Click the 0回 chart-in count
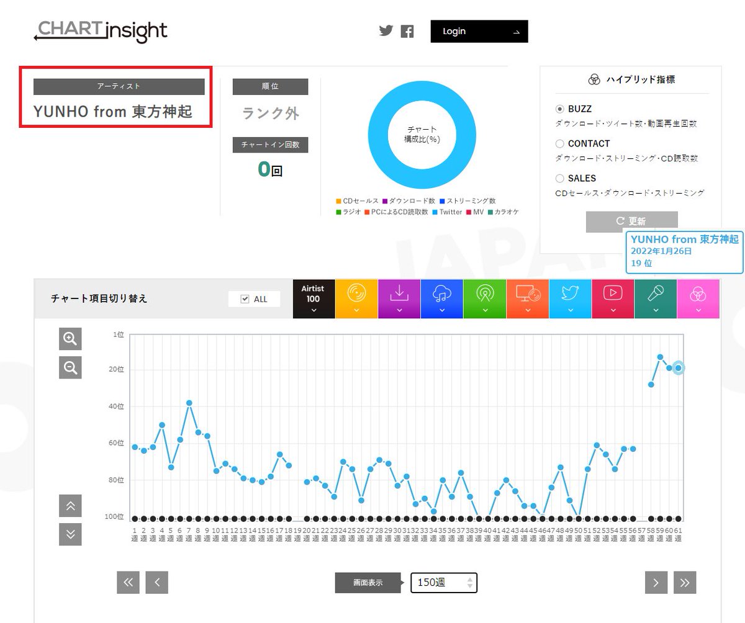 271,169
